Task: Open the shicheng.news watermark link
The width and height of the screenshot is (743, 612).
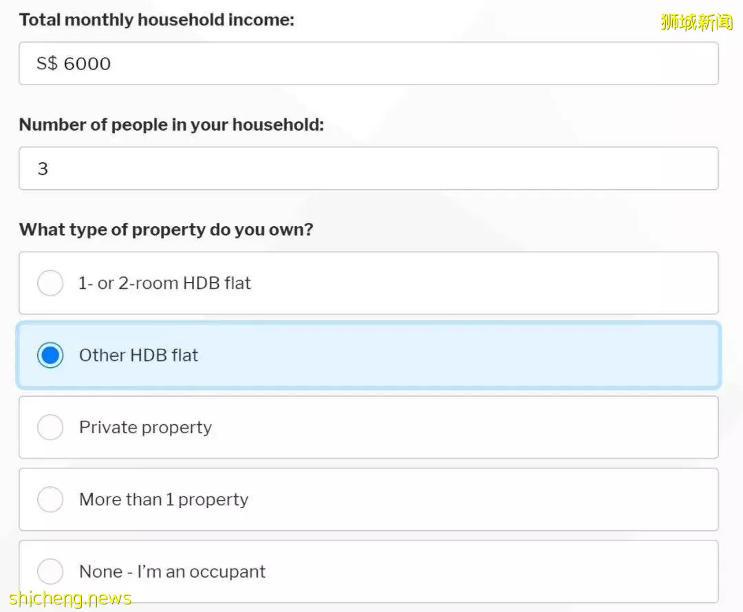Action: pyautogui.click(x=70, y=598)
